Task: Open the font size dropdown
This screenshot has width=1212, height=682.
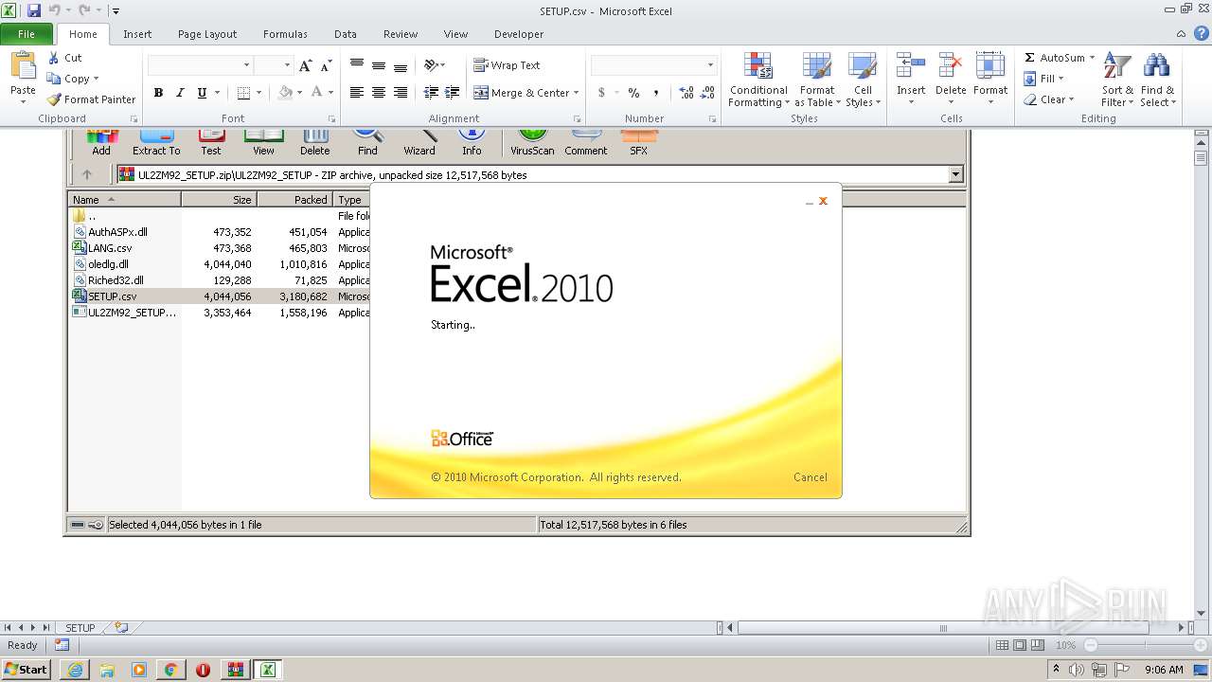Action: point(286,65)
